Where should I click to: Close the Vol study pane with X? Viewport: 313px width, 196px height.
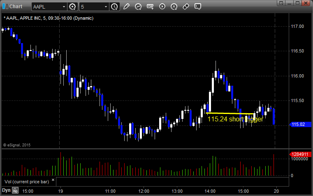(x=53, y=180)
